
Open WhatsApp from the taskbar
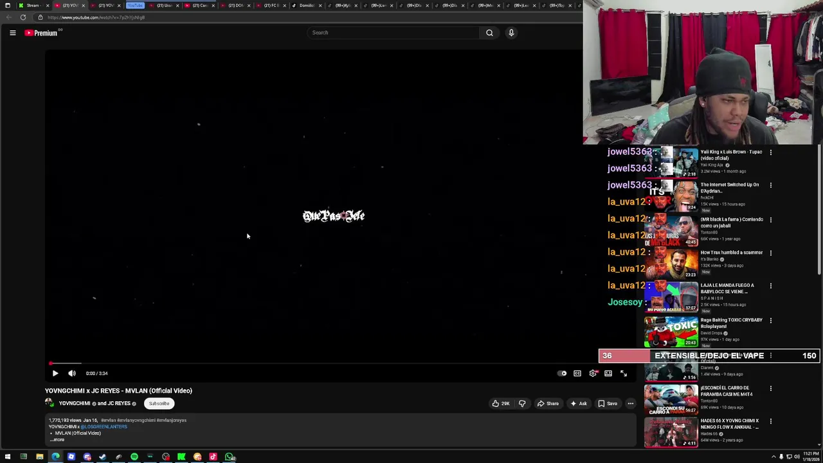229,457
